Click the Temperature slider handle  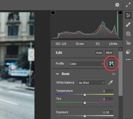[x=85, y=95]
